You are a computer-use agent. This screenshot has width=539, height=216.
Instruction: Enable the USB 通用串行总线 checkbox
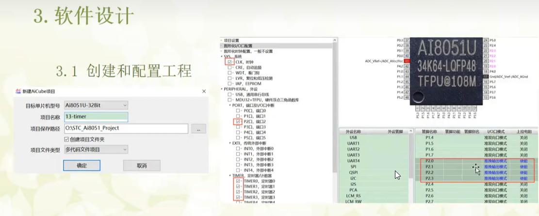point(229,94)
